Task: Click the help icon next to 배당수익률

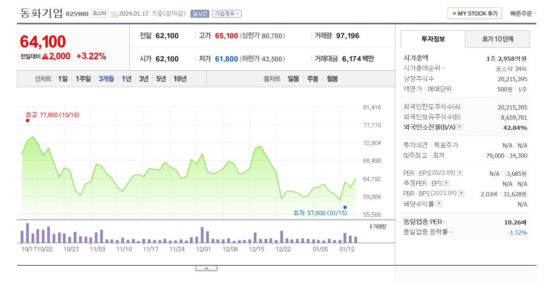Action: 439,204
